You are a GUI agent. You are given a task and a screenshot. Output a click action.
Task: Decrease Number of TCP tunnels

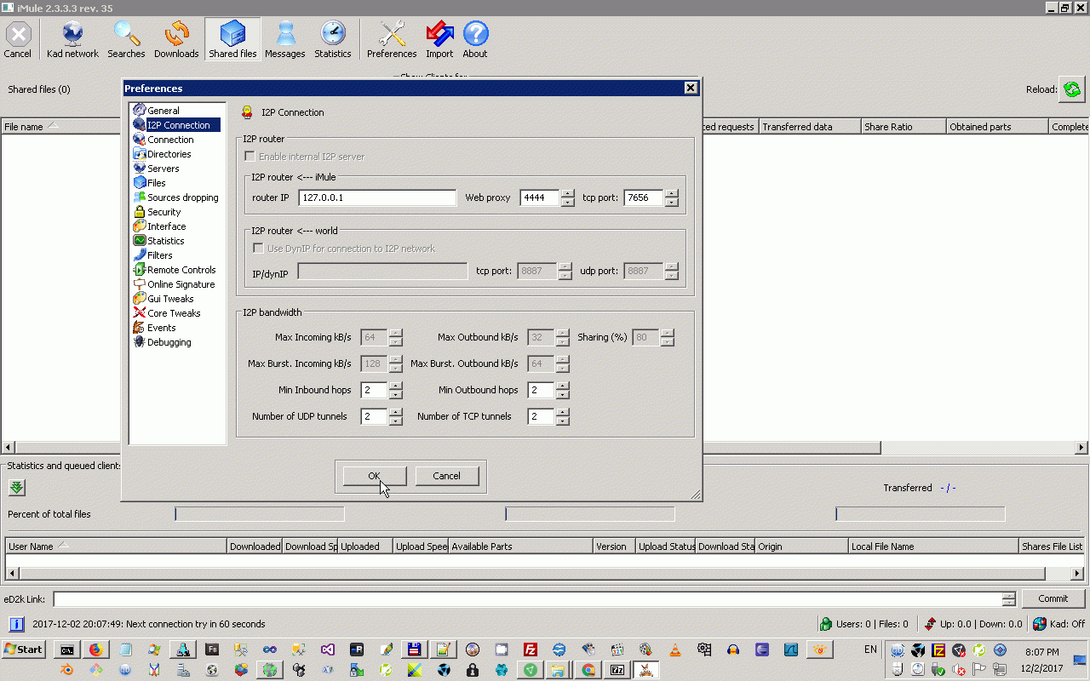[562, 421]
